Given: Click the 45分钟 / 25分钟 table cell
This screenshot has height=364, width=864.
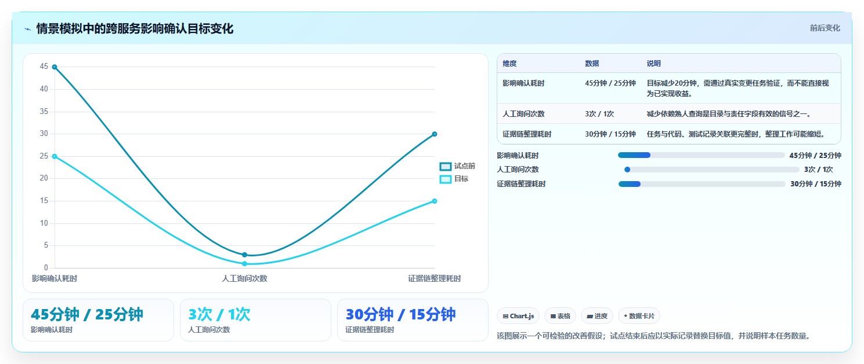Looking at the screenshot, I should [x=610, y=83].
